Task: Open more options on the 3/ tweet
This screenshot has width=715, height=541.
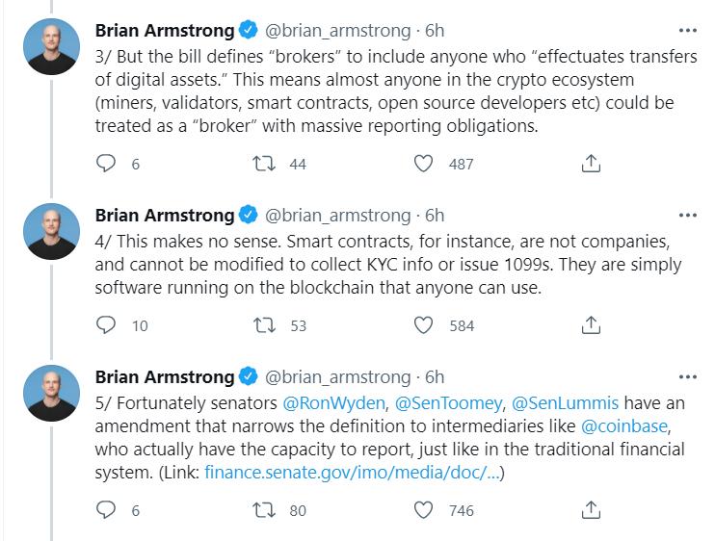Action: point(687,30)
